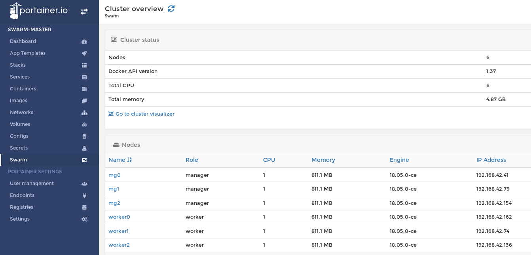Click the Containers server icon
Screen dimensions: 531x255
coord(84,89)
